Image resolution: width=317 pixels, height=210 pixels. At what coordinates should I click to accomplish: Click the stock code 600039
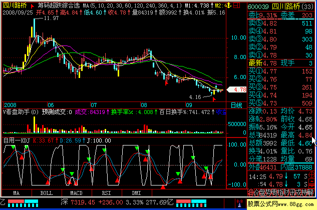(258, 7)
